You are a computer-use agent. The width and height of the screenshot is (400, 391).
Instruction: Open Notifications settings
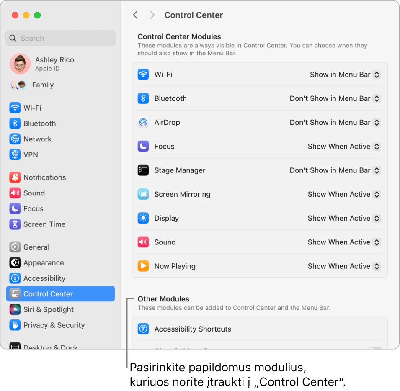pyautogui.click(x=60, y=177)
